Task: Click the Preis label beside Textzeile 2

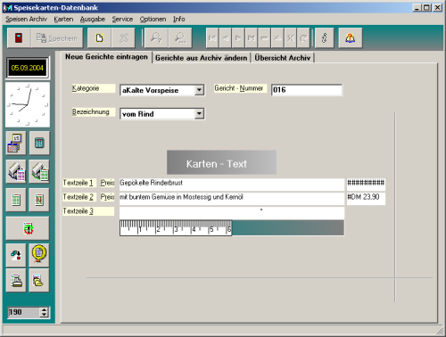Action: click(x=107, y=197)
